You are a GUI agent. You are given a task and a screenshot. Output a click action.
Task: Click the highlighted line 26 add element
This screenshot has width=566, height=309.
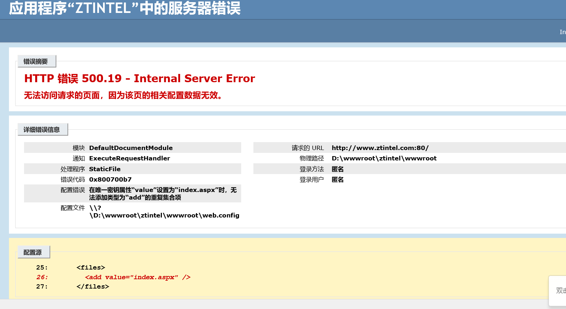[137, 277]
